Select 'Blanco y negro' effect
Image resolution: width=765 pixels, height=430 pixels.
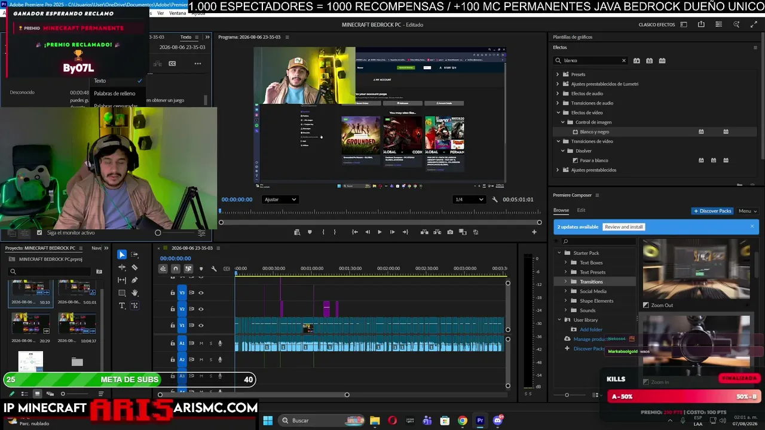594,132
